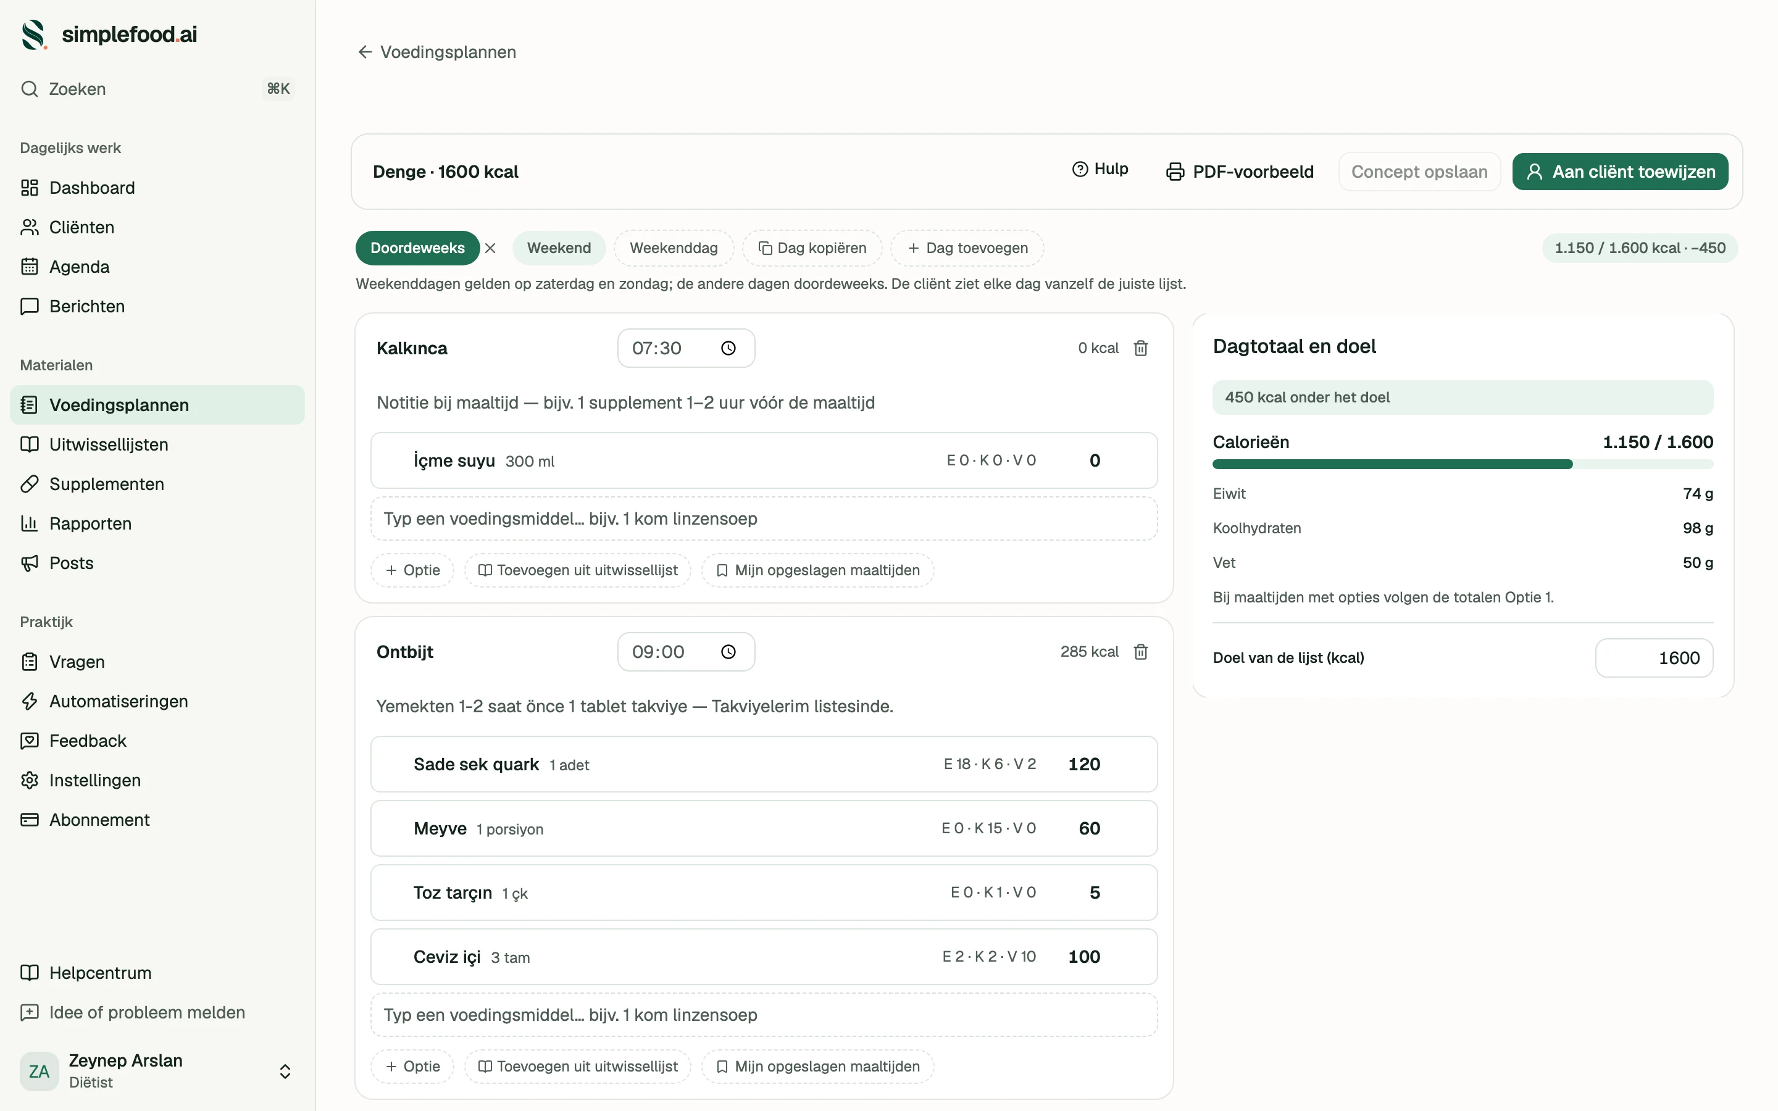Select the Doordeweeks day tab
Screen dimensions: 1778x1111
(417, 248)
